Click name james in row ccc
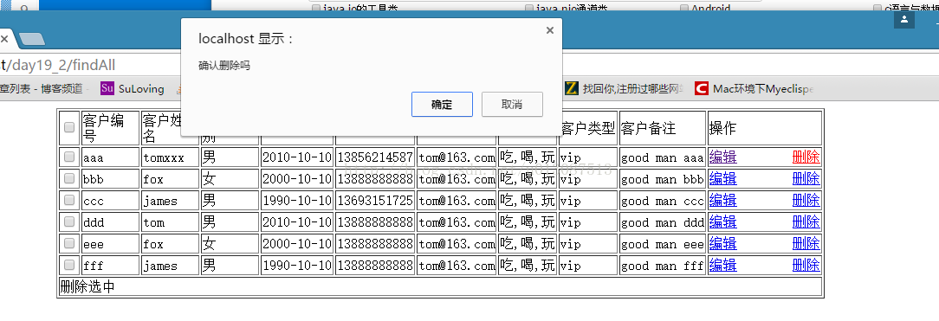The width and height of the screenshot is (939, 321). (160, 201)
